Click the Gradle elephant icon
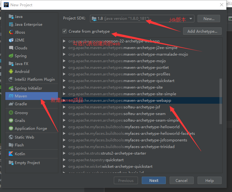 point(11,104)
